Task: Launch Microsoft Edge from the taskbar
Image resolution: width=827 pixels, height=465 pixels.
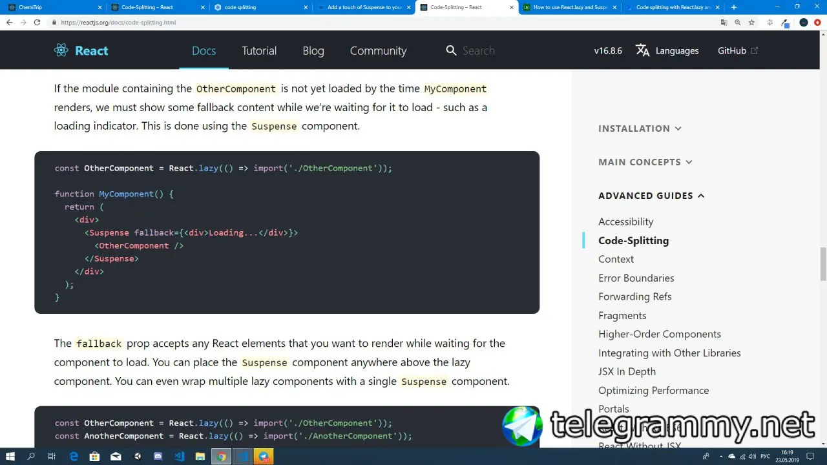Action: 74,457
